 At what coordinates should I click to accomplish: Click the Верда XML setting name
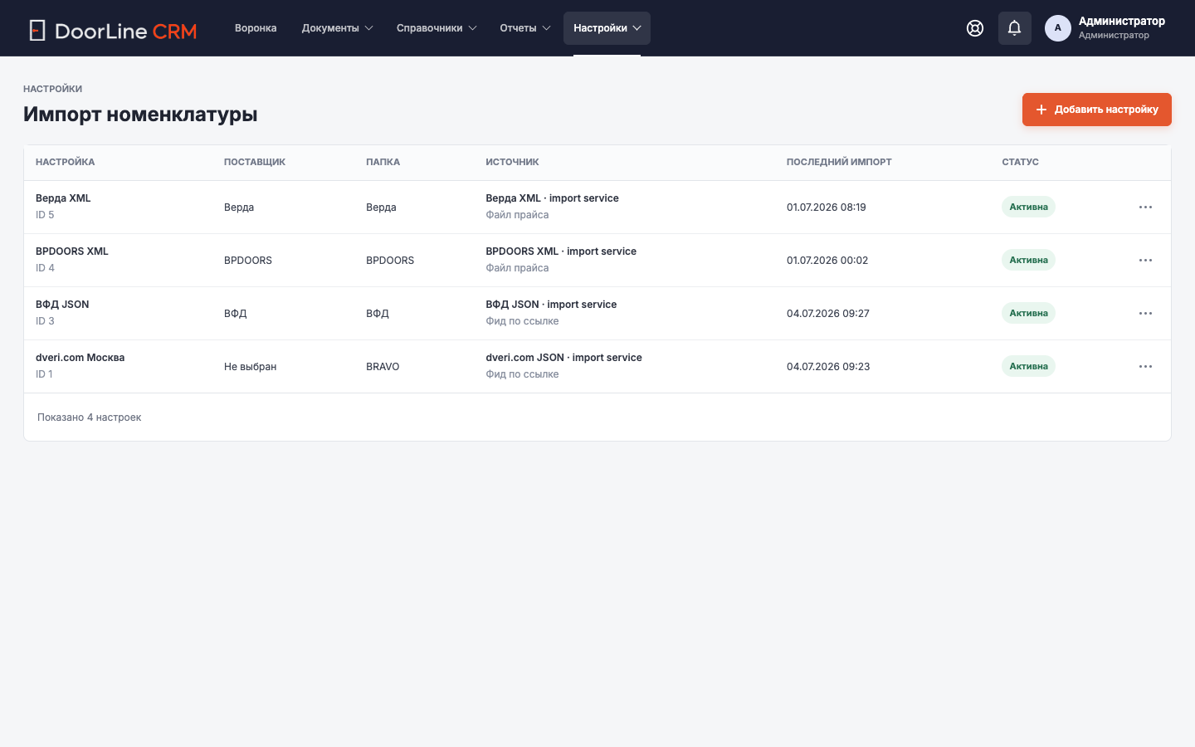63,198
